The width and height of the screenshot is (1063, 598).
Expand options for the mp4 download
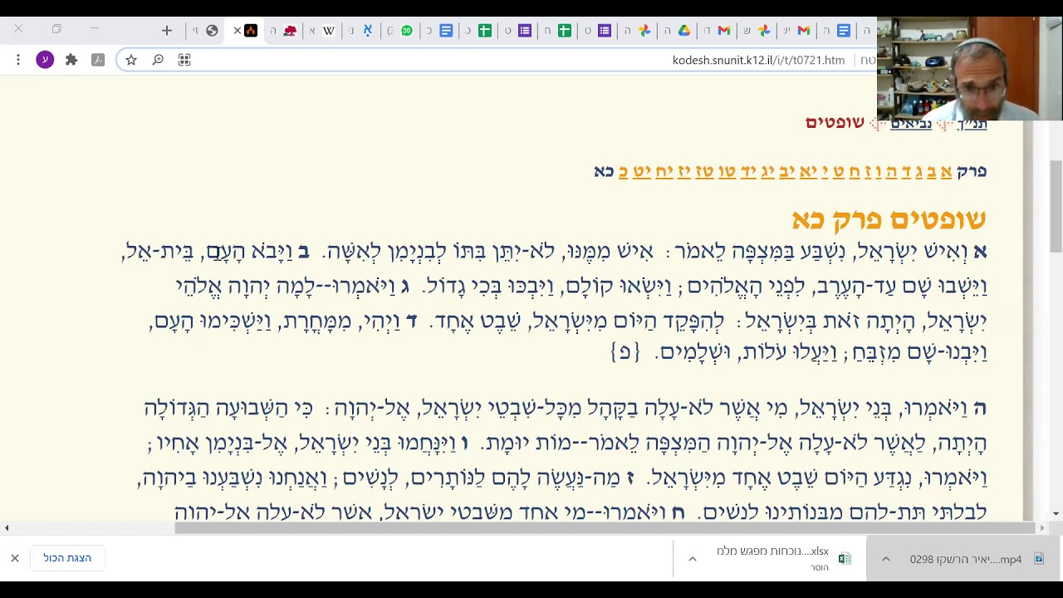point(885,559)
